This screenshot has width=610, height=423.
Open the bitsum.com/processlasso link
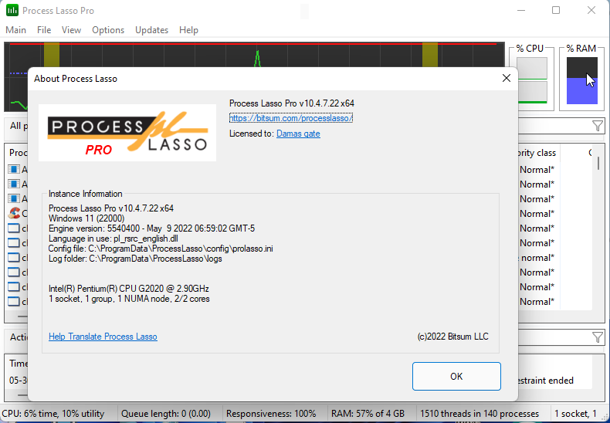coord(291,118)
